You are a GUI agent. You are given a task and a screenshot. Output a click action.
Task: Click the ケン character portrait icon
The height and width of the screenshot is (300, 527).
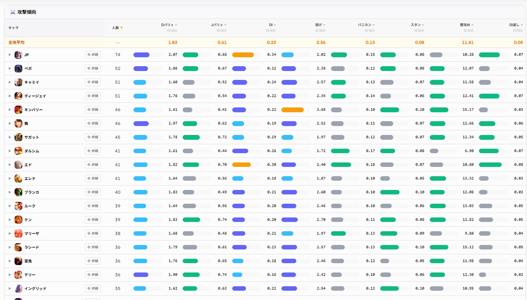pyautogui.click(x=18, y=220)
